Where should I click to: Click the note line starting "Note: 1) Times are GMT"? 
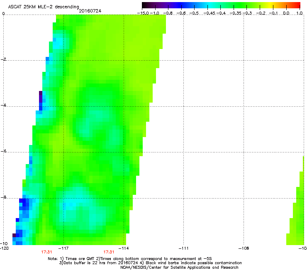(x=130, y=259)
